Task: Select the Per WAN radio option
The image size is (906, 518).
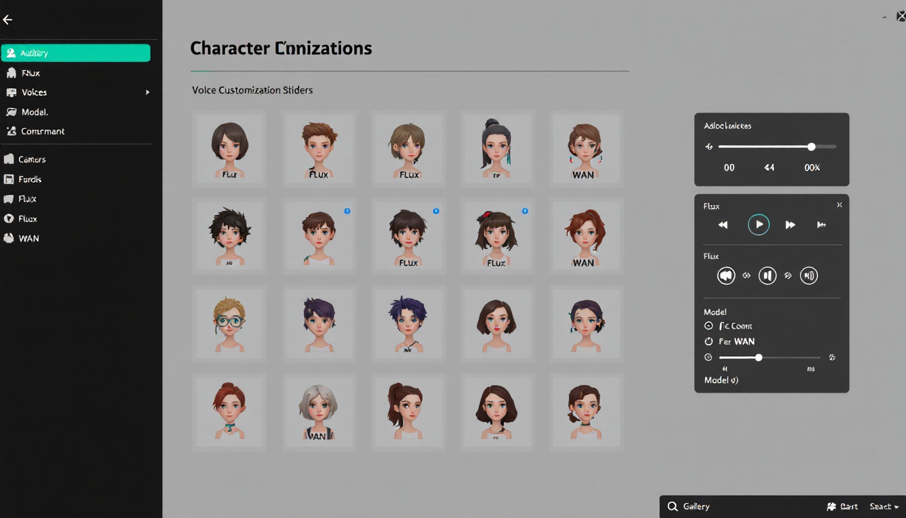Action: pos(708,341)
